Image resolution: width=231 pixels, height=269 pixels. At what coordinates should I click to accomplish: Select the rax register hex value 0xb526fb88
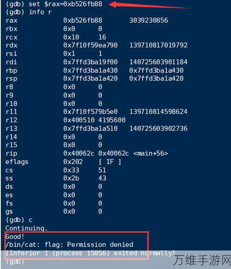(83, 20)
